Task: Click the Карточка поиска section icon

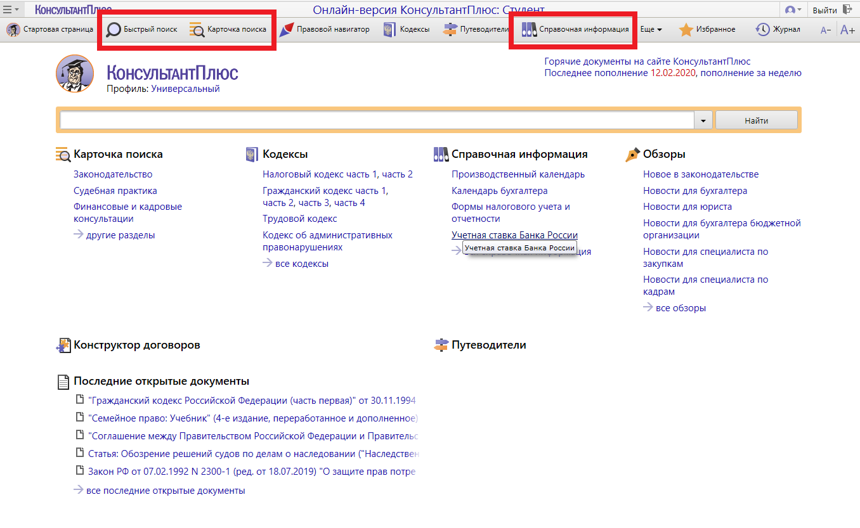Action: pyautogui.click(x=63, y=154)
